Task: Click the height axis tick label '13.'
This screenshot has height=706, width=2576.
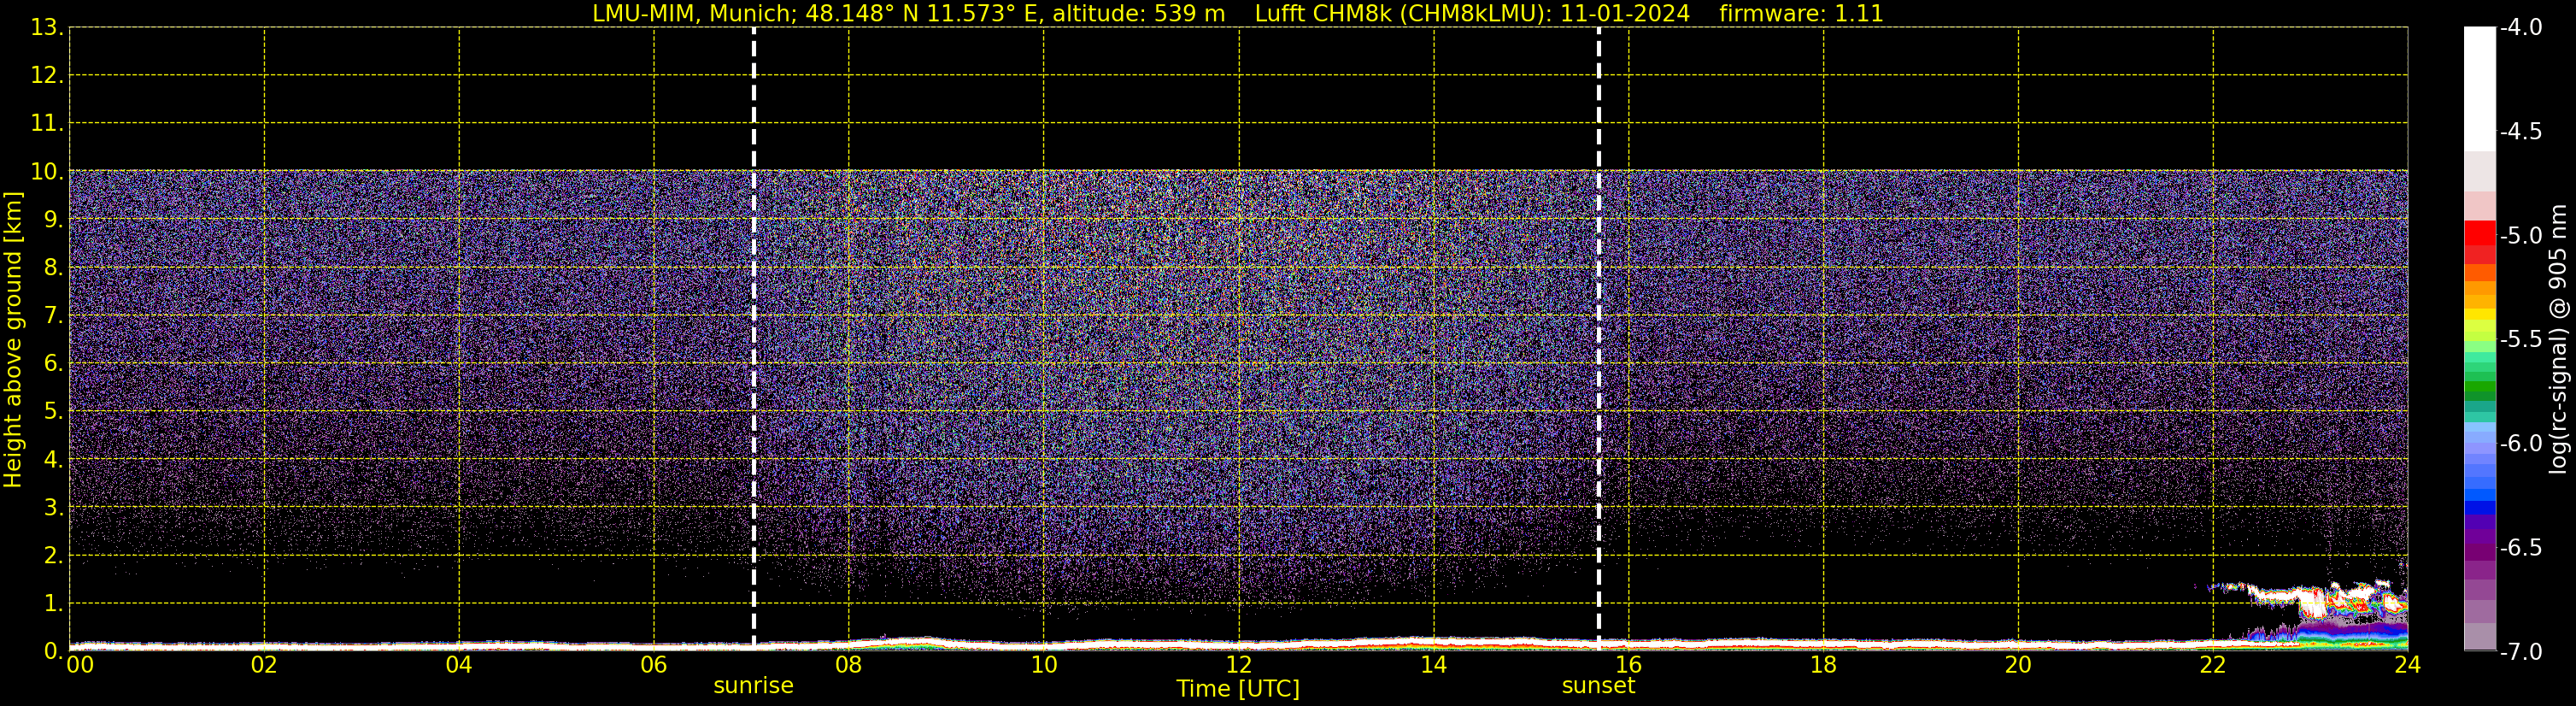Action: tap(47, 28)
